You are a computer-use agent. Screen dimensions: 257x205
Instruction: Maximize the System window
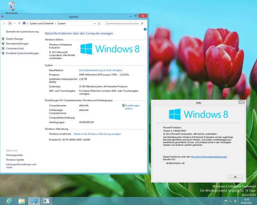point(136,16)
